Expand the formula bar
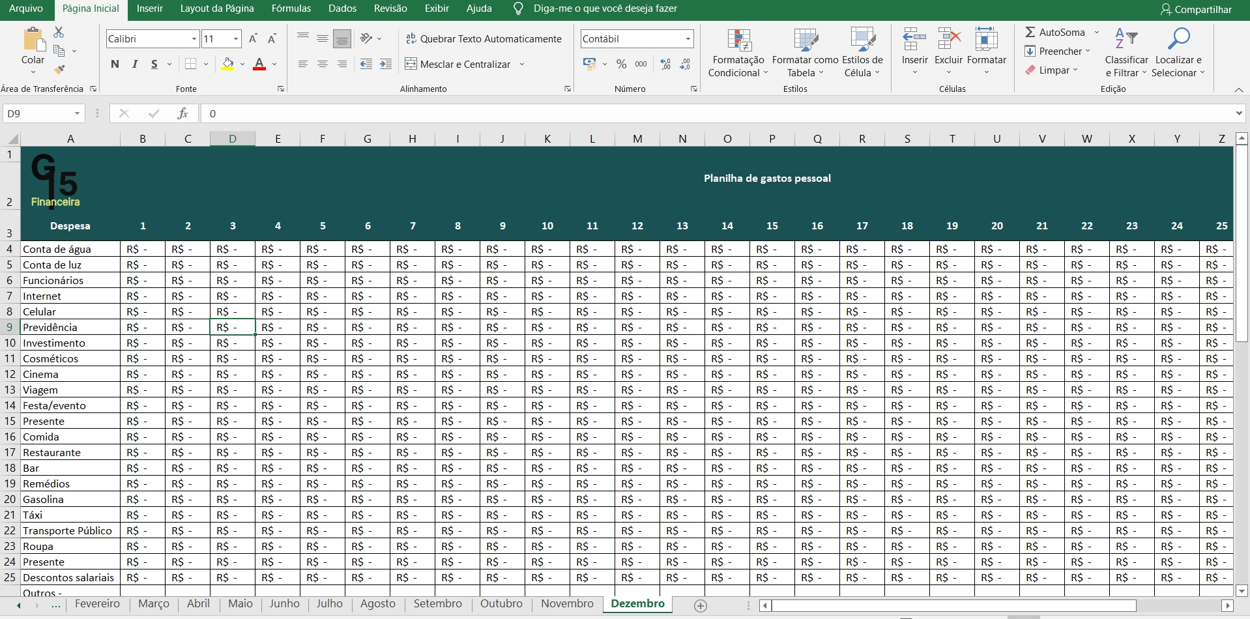Screen dimensions: 1250x619 click(x=1239, y=113)
